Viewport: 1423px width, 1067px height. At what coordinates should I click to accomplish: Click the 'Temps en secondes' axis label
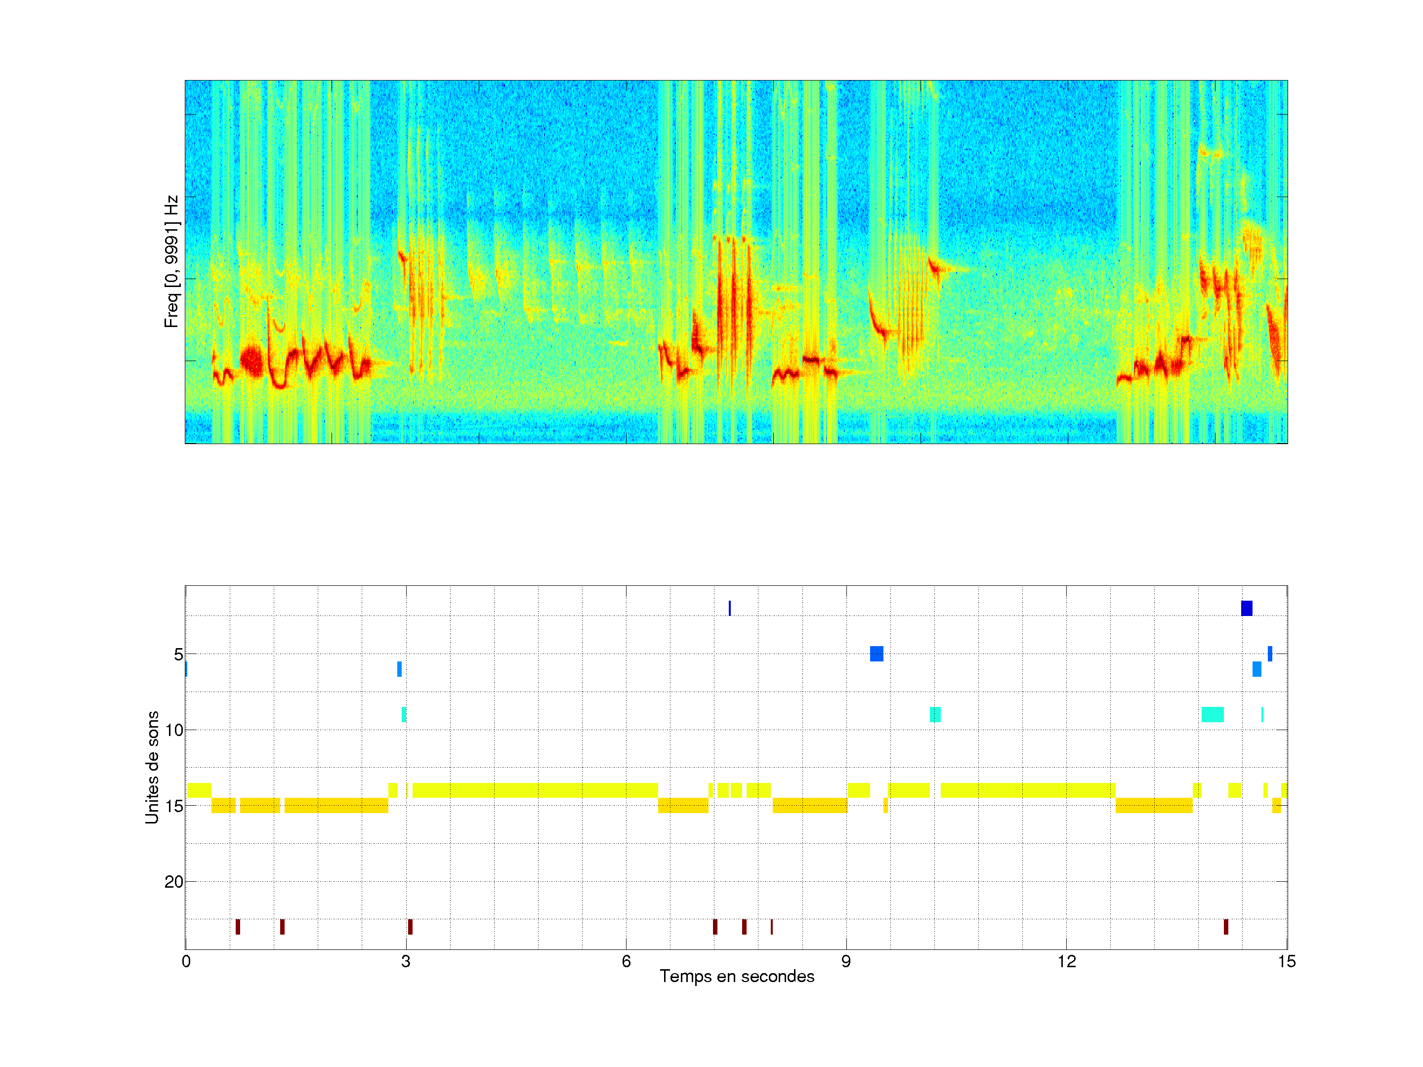pos(737,976)
